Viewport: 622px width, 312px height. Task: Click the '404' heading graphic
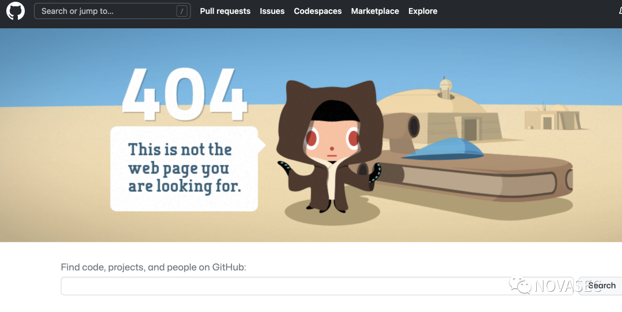[x=184, y=95]
